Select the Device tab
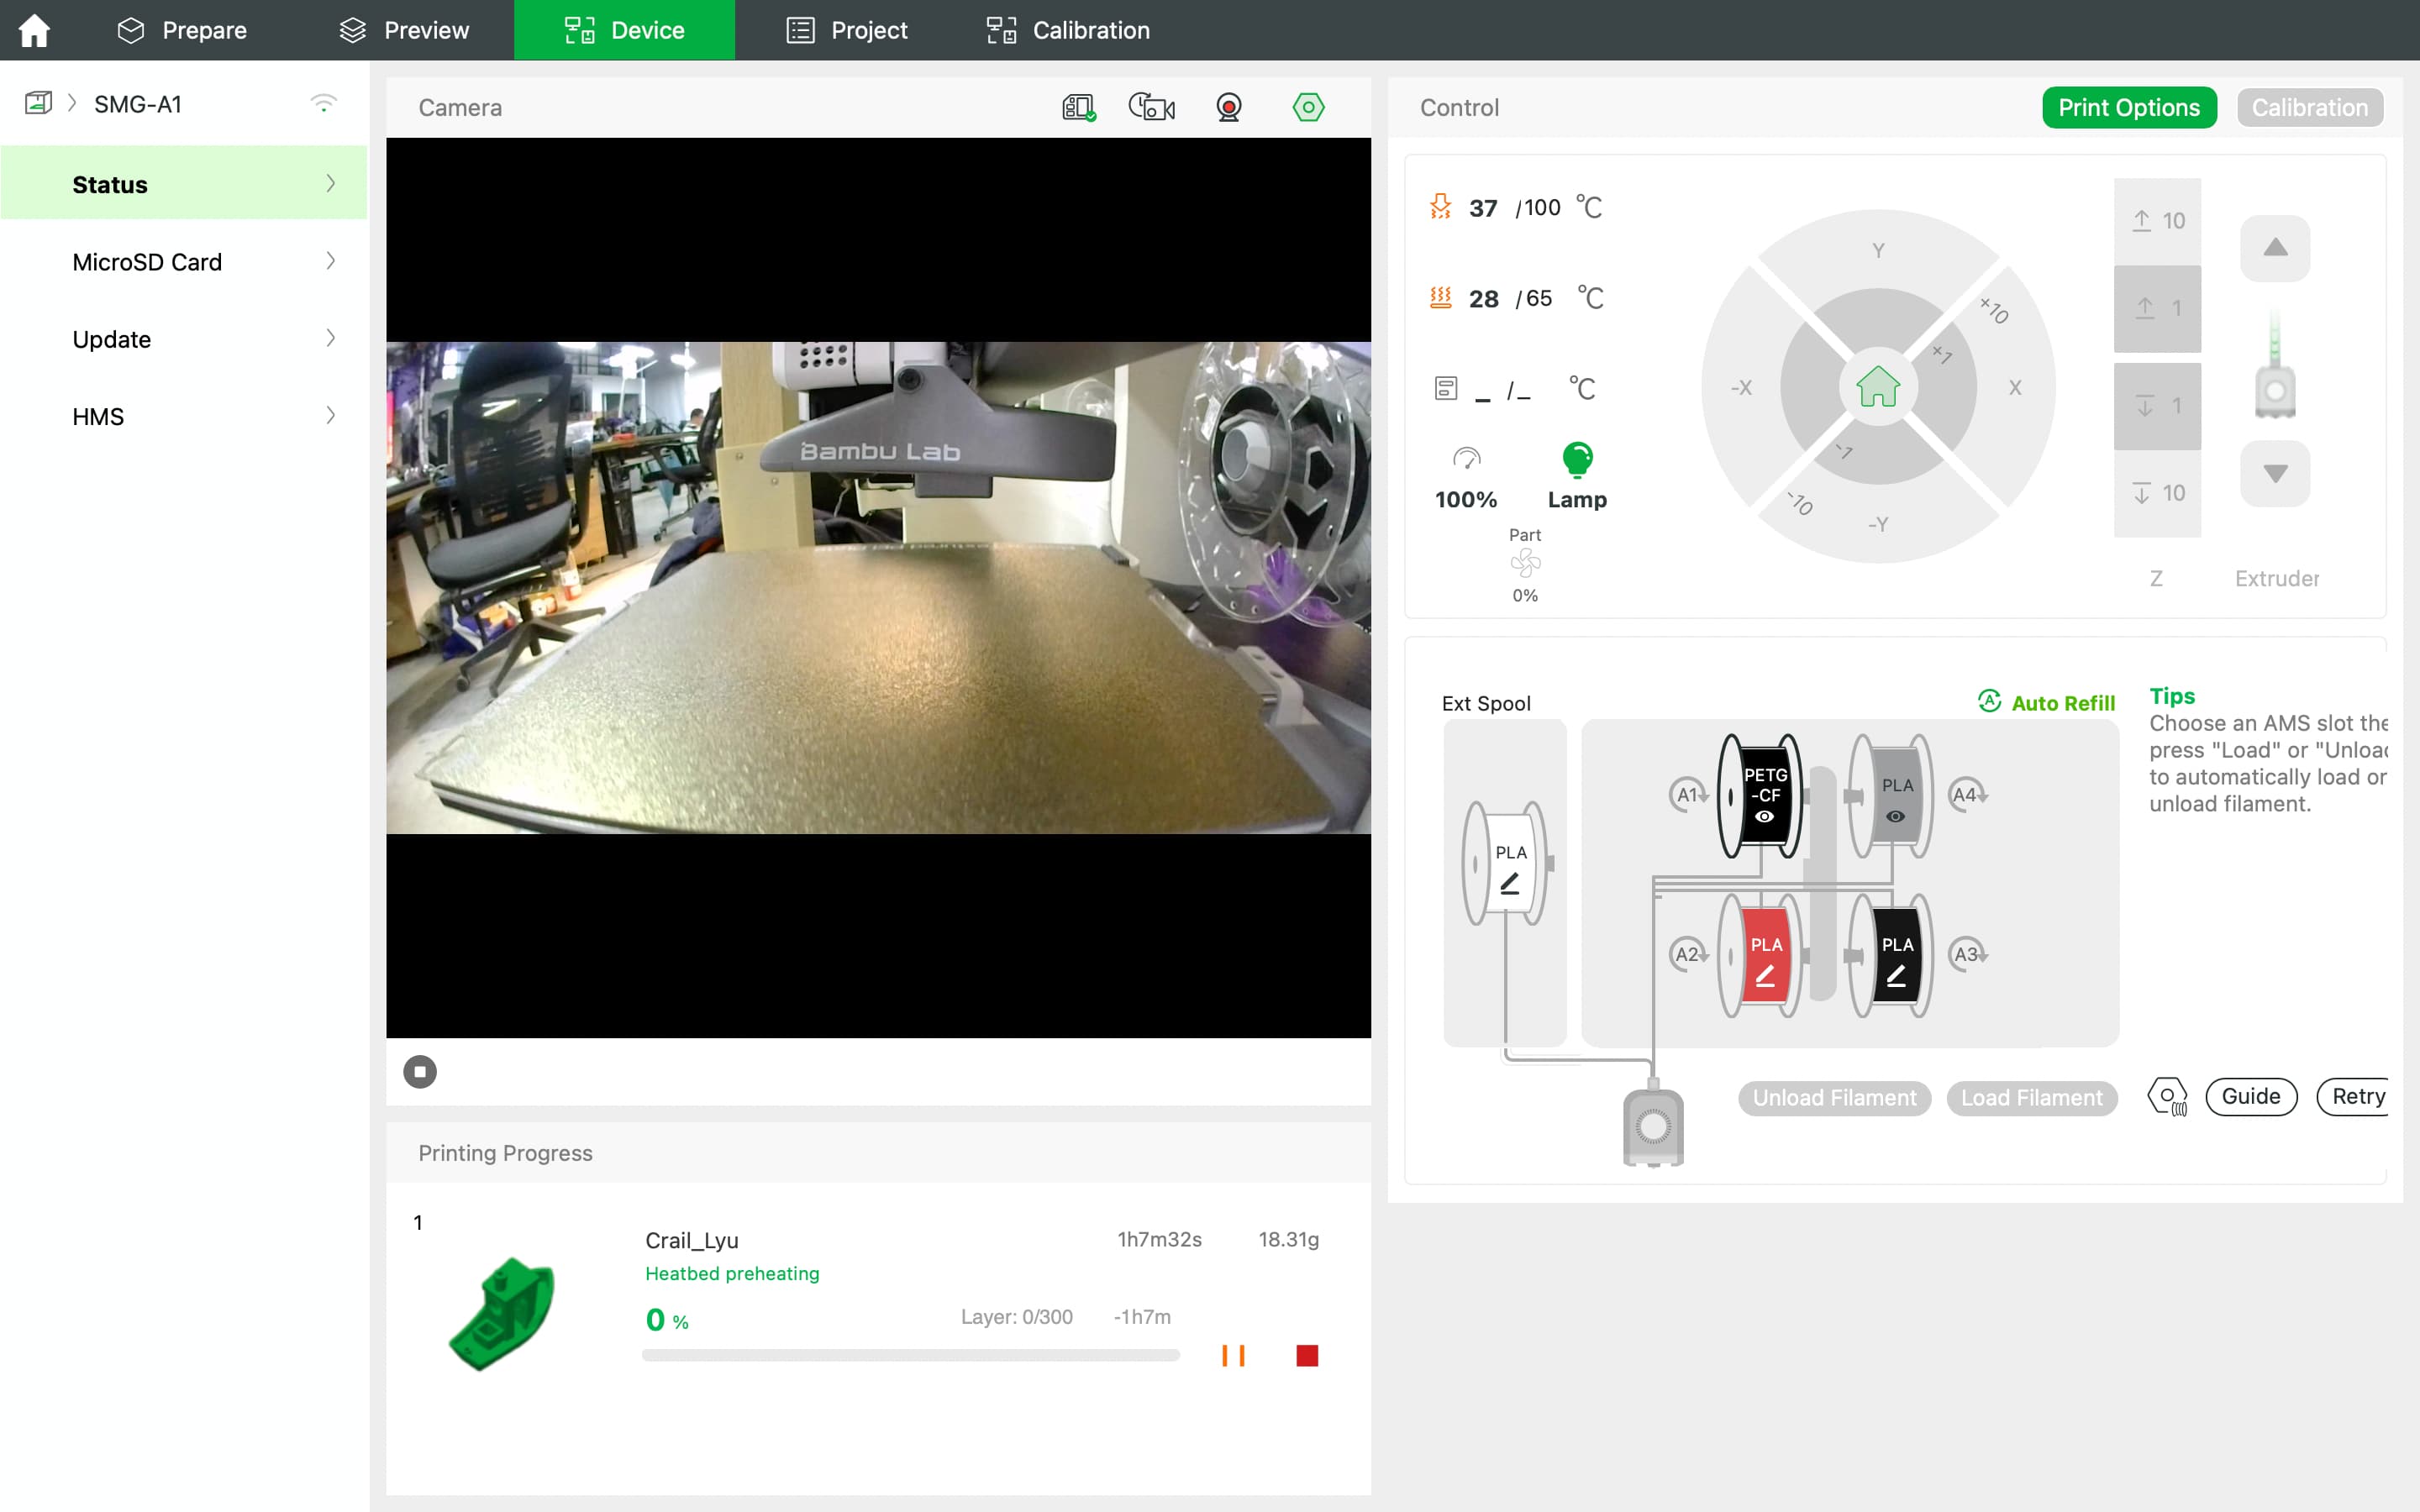2420x1512 pixels. pyautogui.click(x=624, y=30)
